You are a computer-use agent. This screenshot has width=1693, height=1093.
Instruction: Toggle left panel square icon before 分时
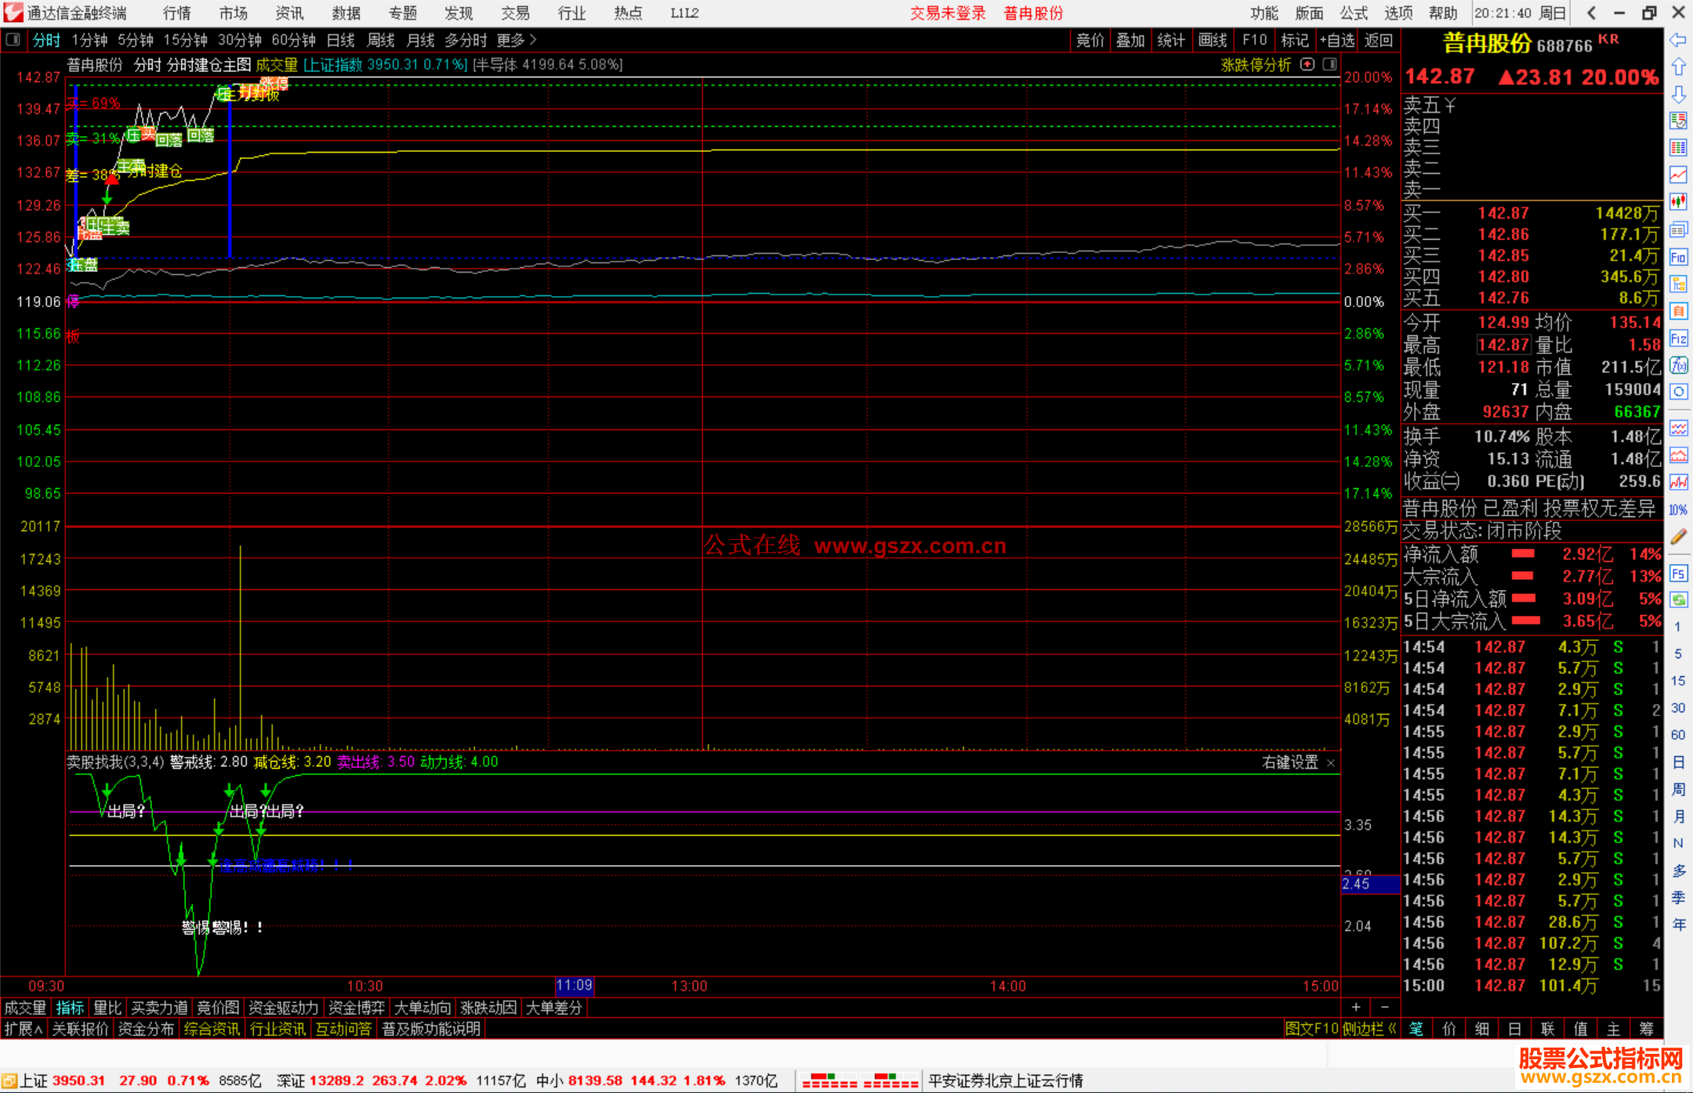pyautogui.click(x=13, y=39)
